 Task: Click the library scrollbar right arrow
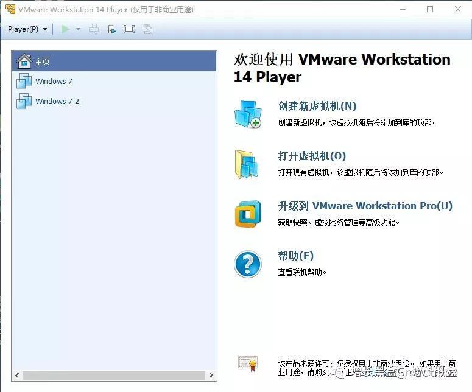click(x=211, y=375)
